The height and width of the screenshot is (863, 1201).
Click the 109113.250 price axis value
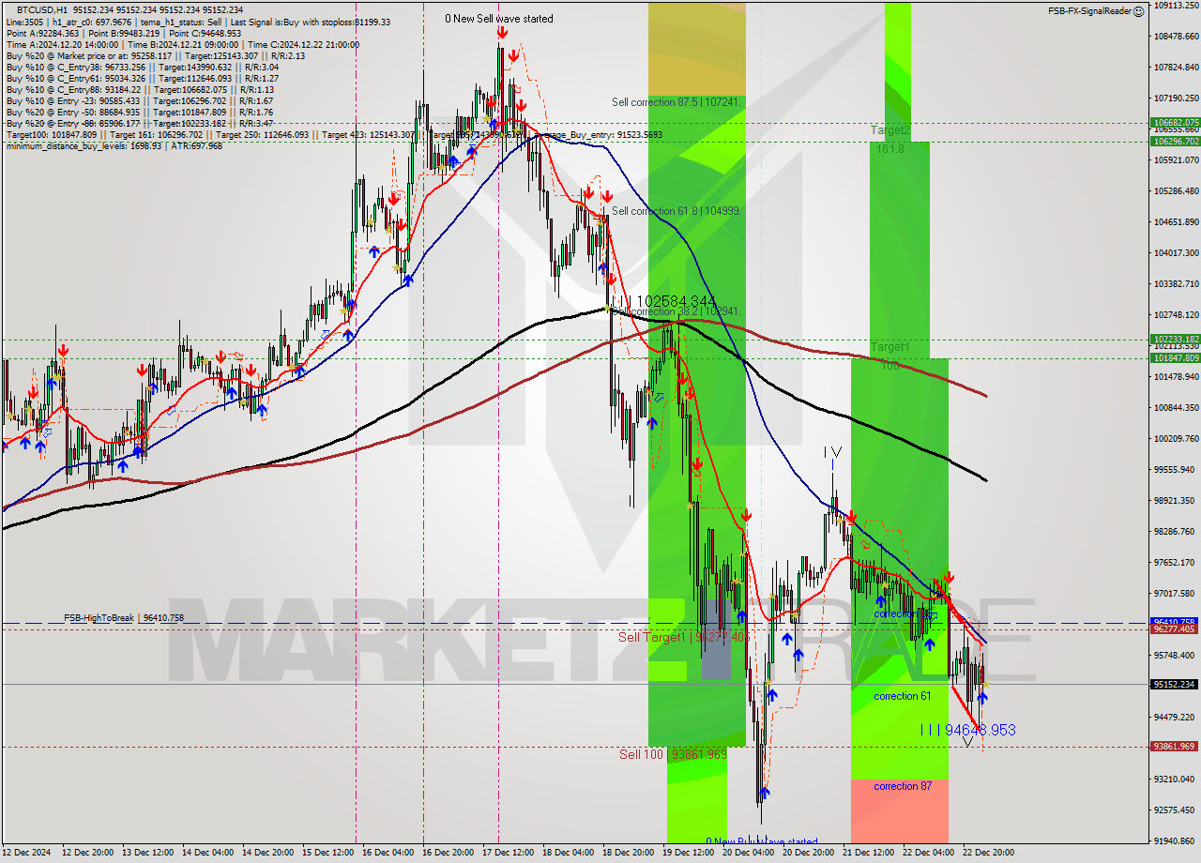pyautogui.click(x=1175, y=5)
